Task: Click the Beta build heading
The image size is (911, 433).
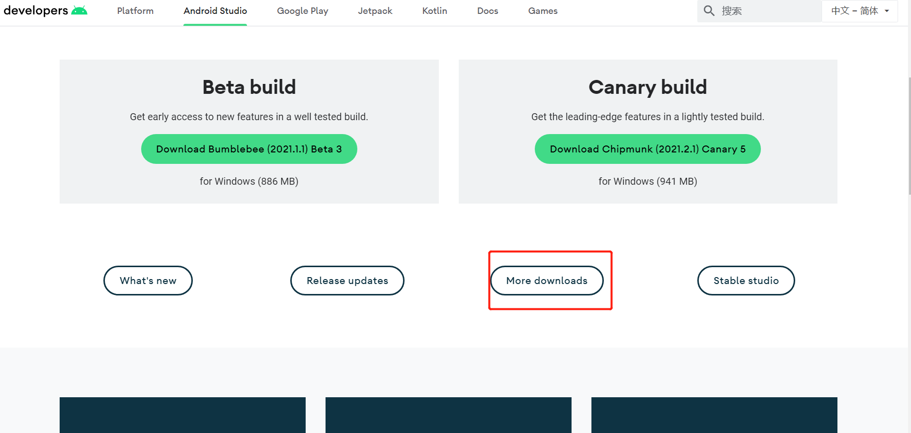Action: click(x=249, y=87)
